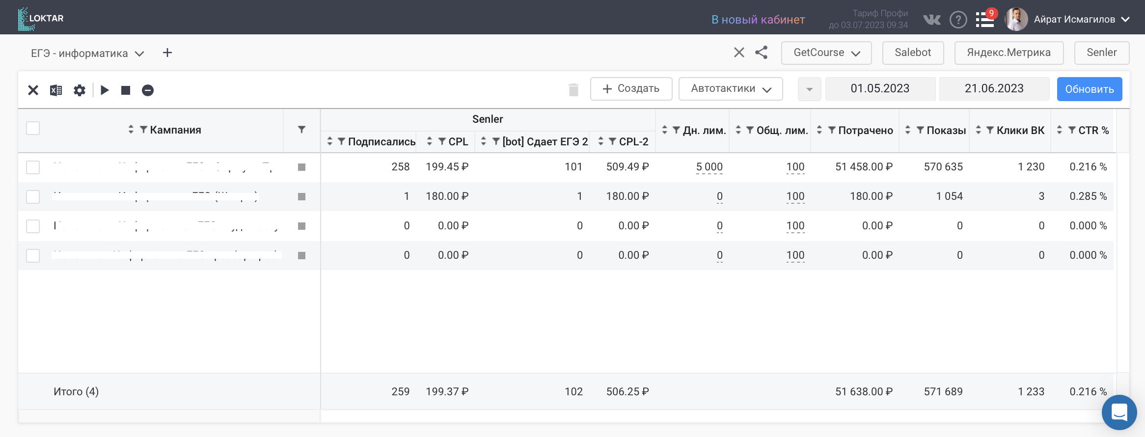
Task: Open the Senler integration tab
Action: [x=1102, y=53]
